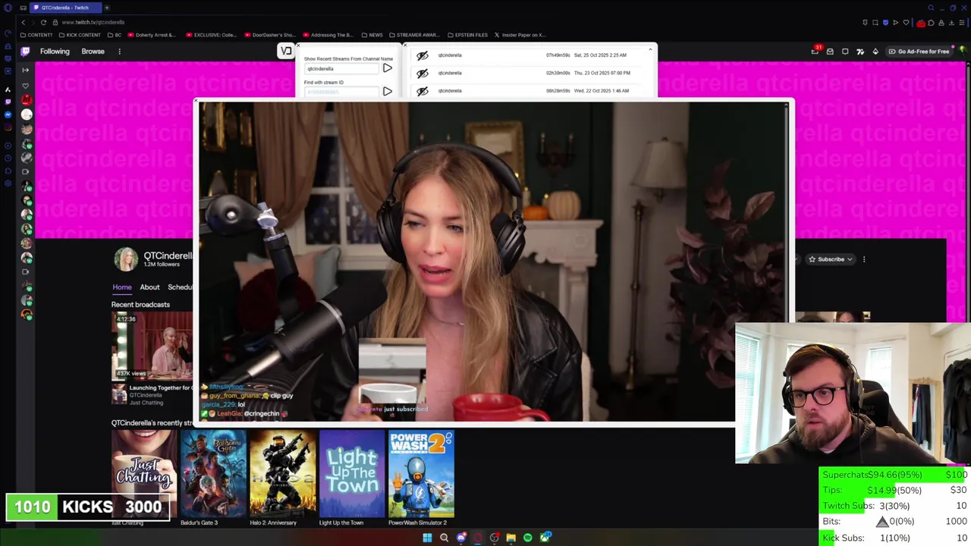Viewport: 971px width, 546px height.
Task: Open the DoorDasher's bookmark link
Action: [269, 35]
